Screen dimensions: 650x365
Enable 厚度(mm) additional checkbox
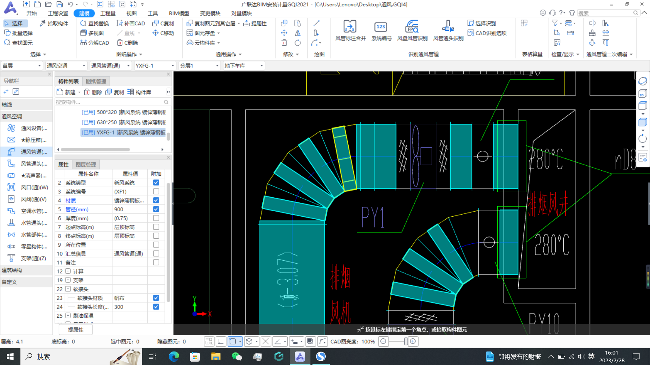point(156,218)
